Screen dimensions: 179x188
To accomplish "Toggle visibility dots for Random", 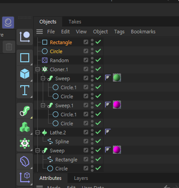I will pyautogui.click(x=92, y=60).
